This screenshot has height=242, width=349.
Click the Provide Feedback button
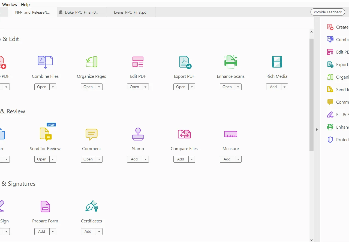[x=328, y=12]
